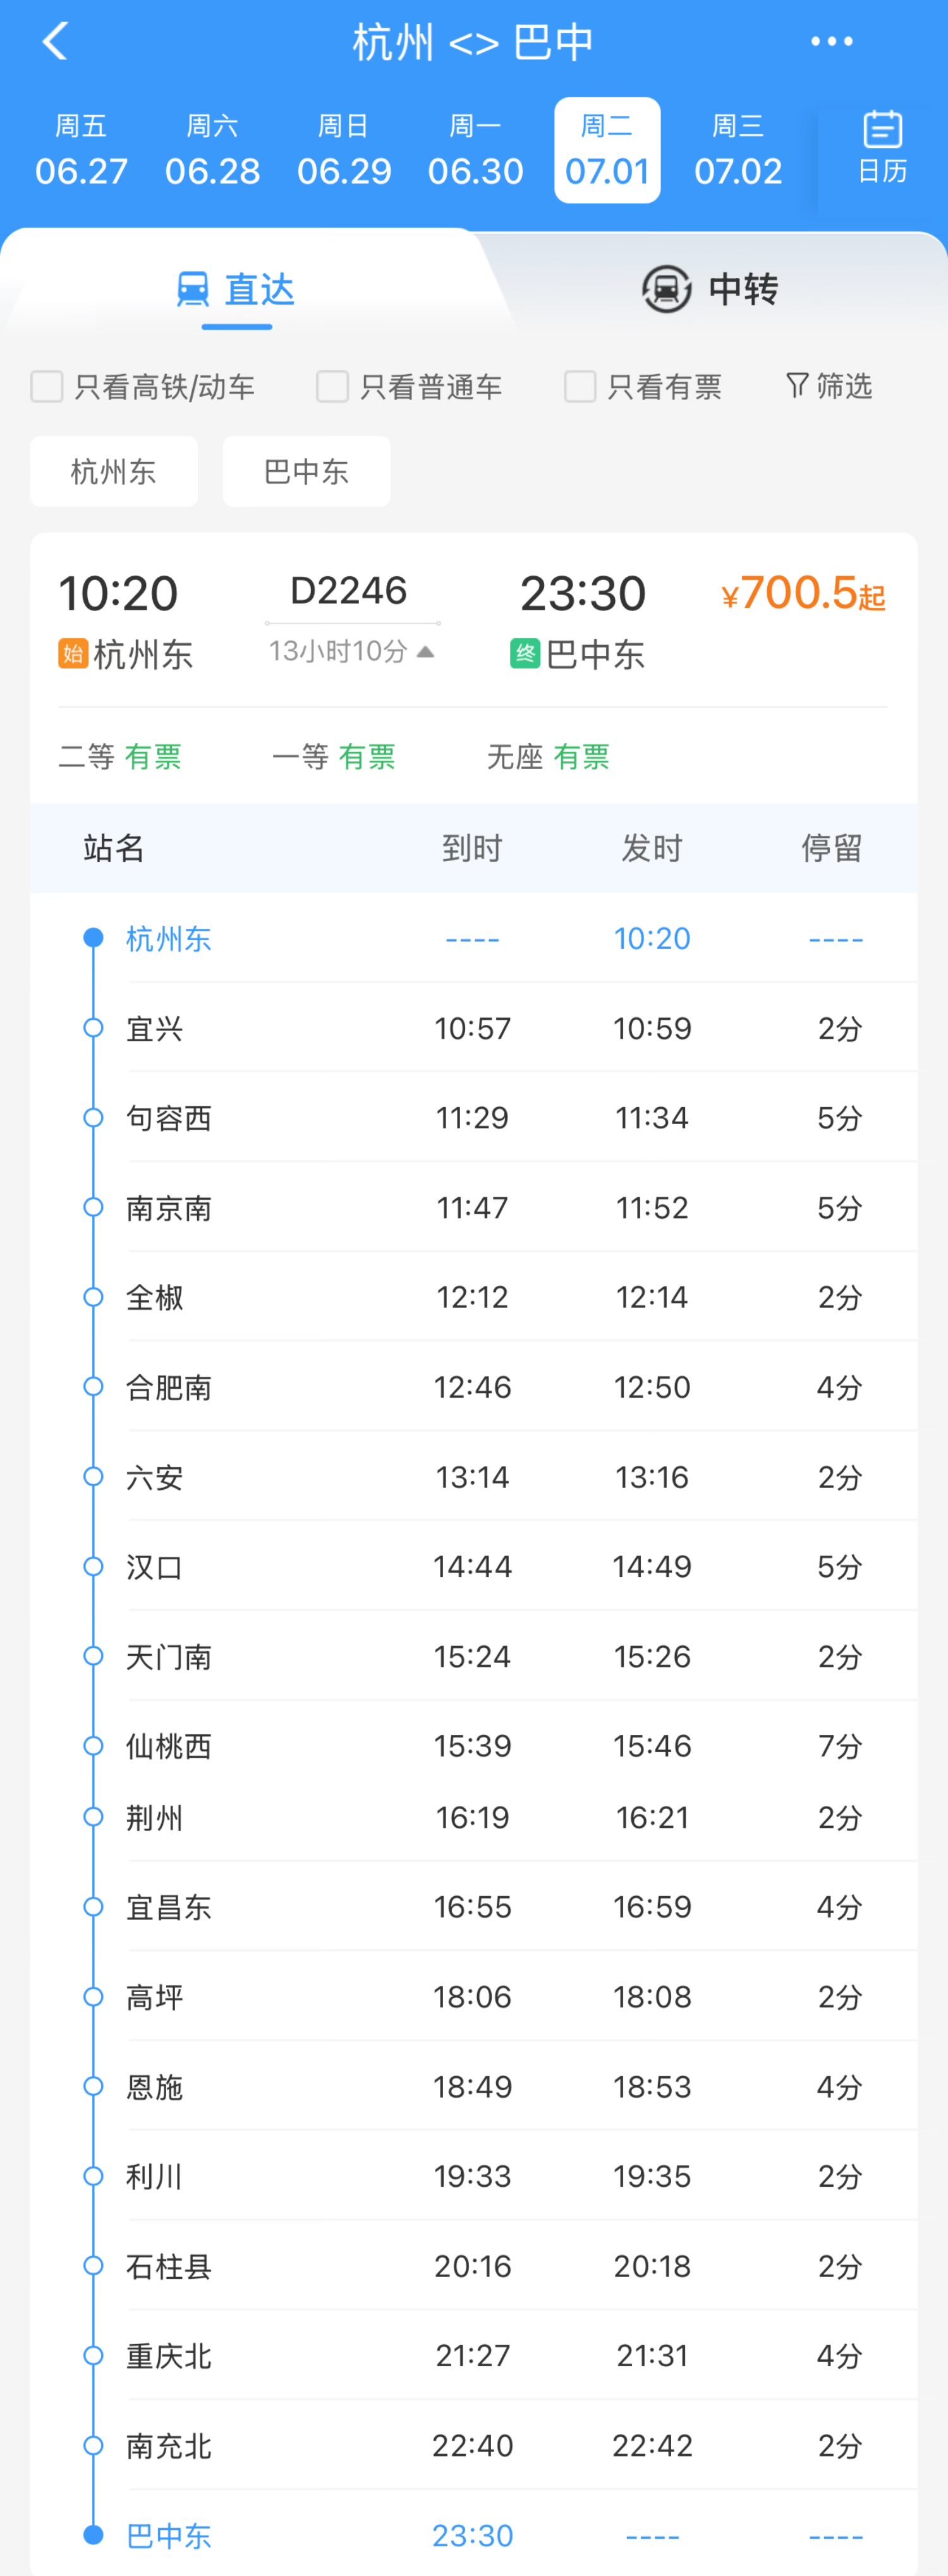This screenshot has width=948, height=2576.
Task: Open the three-dot more menu
Action: tap(831, 42)
